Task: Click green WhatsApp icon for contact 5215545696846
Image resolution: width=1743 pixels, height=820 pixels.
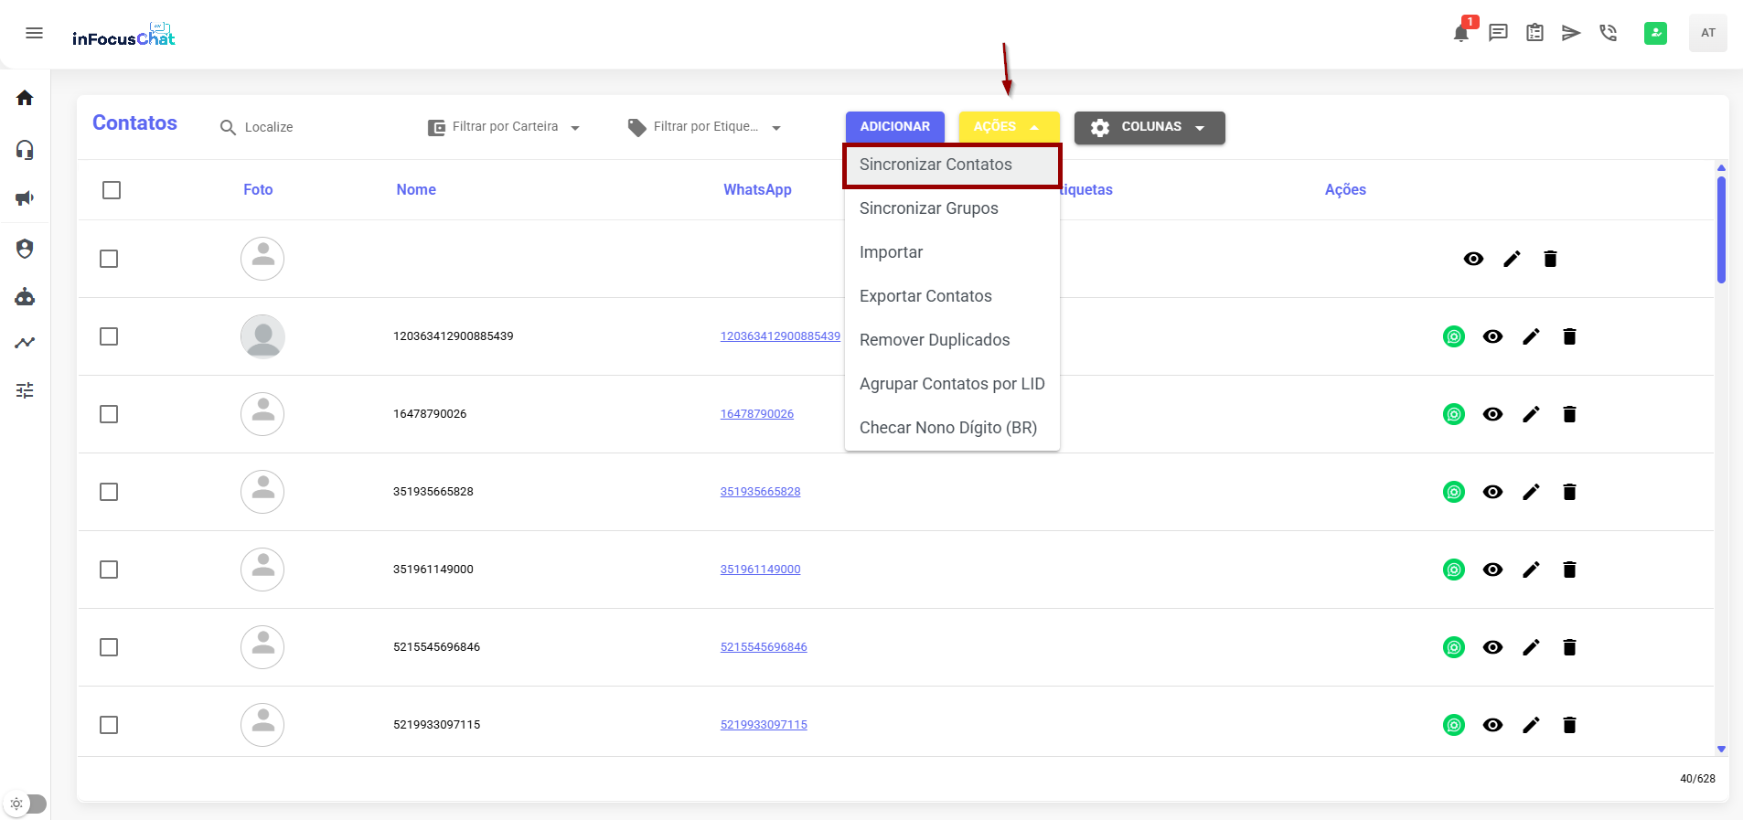Action: [x=1453, y=647]
